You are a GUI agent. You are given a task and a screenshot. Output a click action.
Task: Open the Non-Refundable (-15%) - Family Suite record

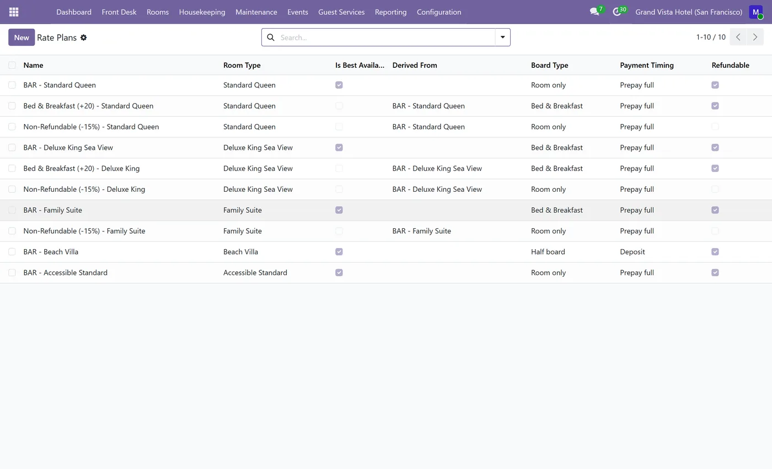[84, 231]
